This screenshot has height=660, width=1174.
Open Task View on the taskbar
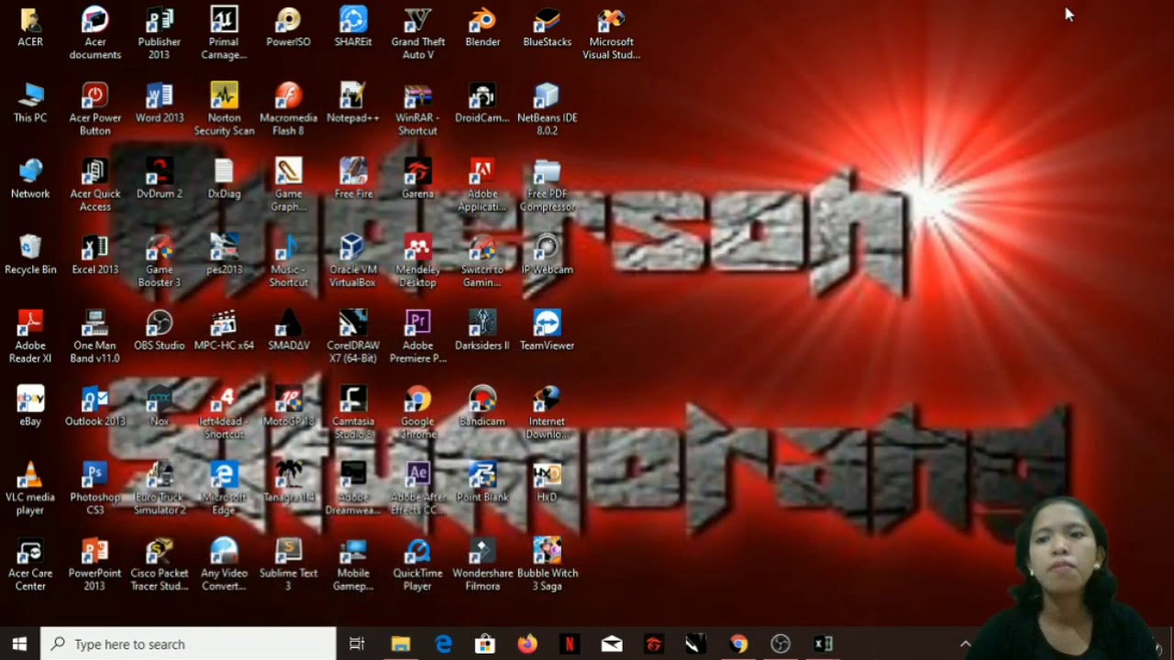[x=357, y=643]
